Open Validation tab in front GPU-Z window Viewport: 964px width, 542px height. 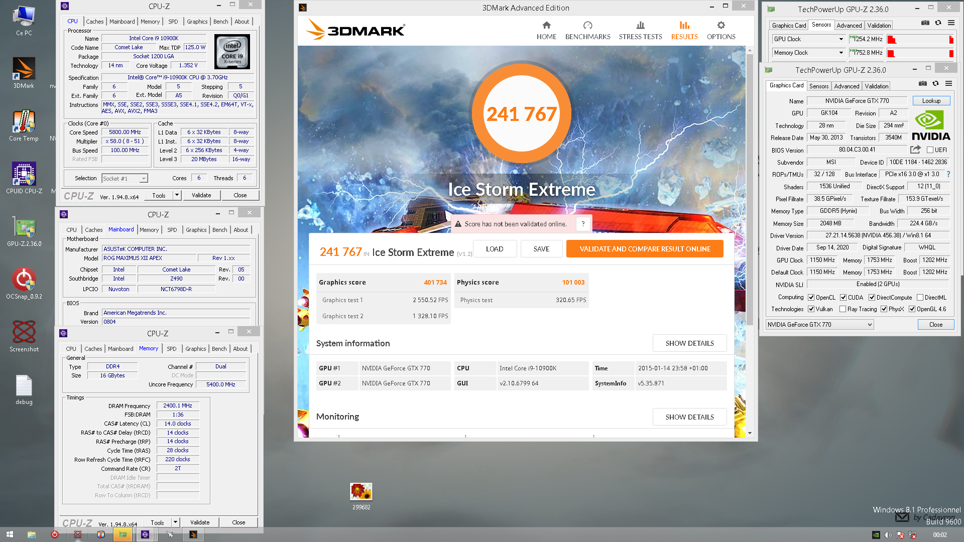877,86
